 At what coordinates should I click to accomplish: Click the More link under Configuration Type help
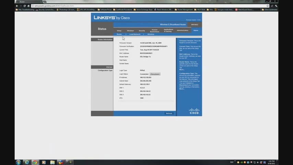pos(182,89)
